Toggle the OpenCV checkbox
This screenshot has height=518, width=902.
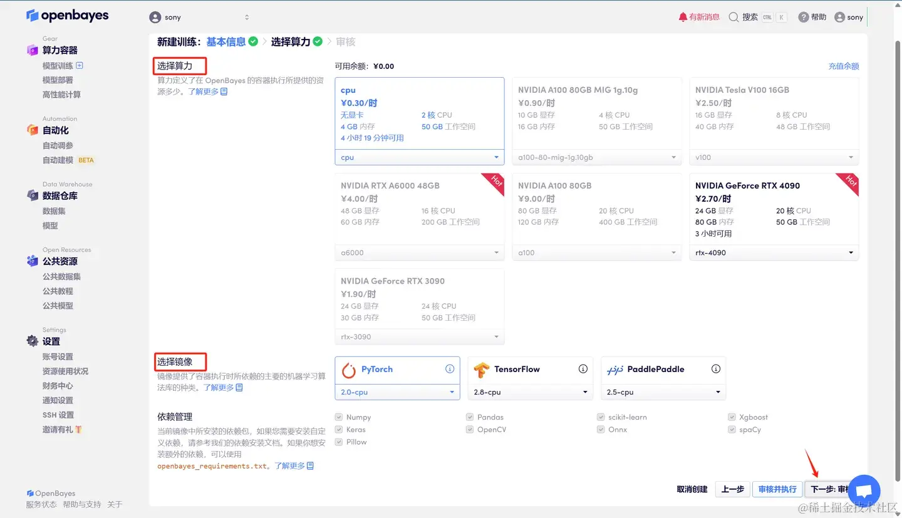pyautogui.click(x=470, y=430)
